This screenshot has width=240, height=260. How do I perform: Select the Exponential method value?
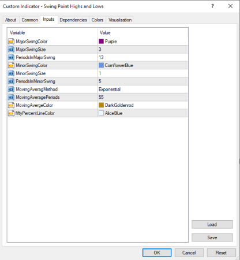[110, 90]
